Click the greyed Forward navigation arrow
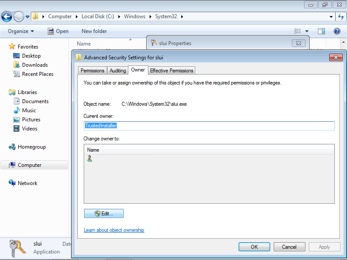The width and height of the screenshot is (347, 260). click(19, 16)
